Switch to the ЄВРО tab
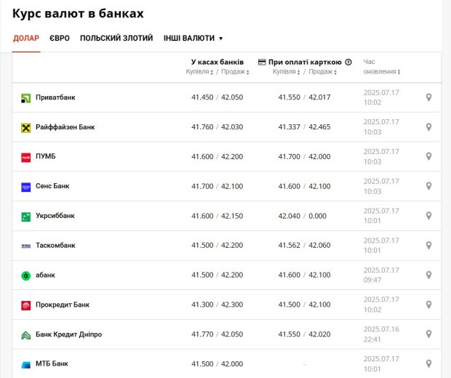 click(x=60, y=39)
